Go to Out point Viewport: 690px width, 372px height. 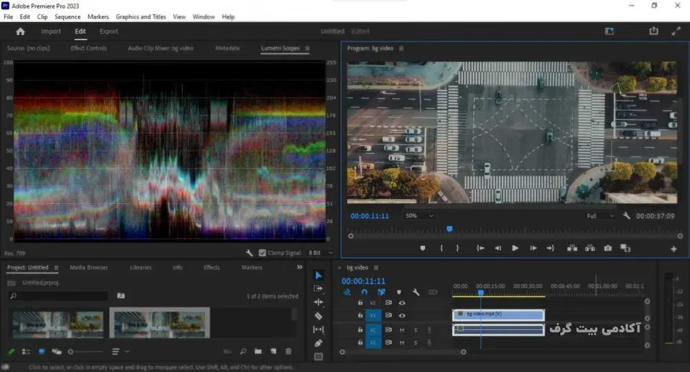pos(551,248)
